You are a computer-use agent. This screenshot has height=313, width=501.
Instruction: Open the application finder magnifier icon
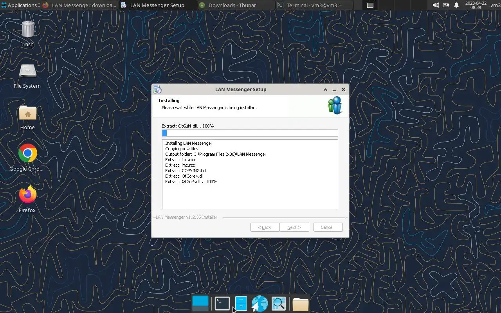click(x=279, y=303)
